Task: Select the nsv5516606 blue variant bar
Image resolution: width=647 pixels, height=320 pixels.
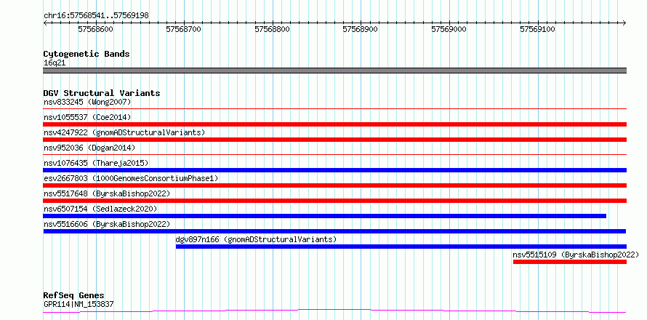Action: tap(334, 231)
